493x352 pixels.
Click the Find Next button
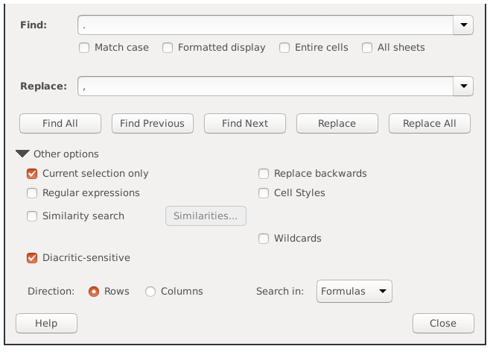coord(245,124)
